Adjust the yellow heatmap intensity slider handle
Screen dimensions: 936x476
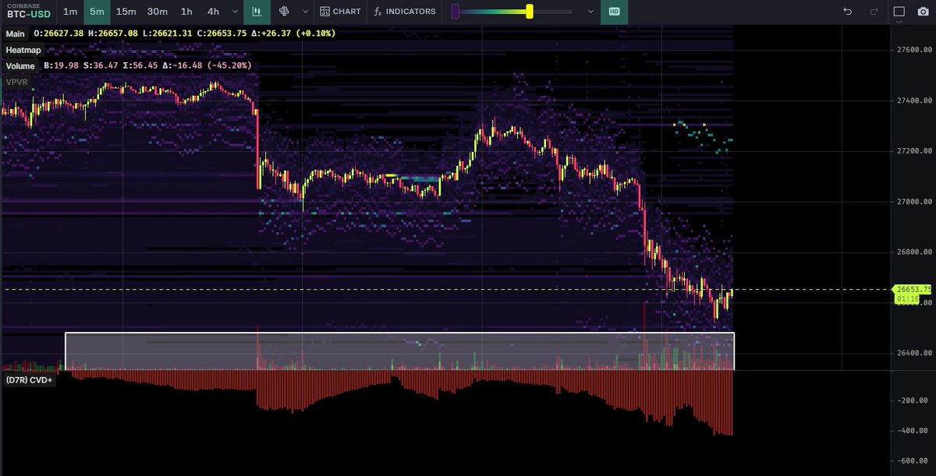(530, 12)
